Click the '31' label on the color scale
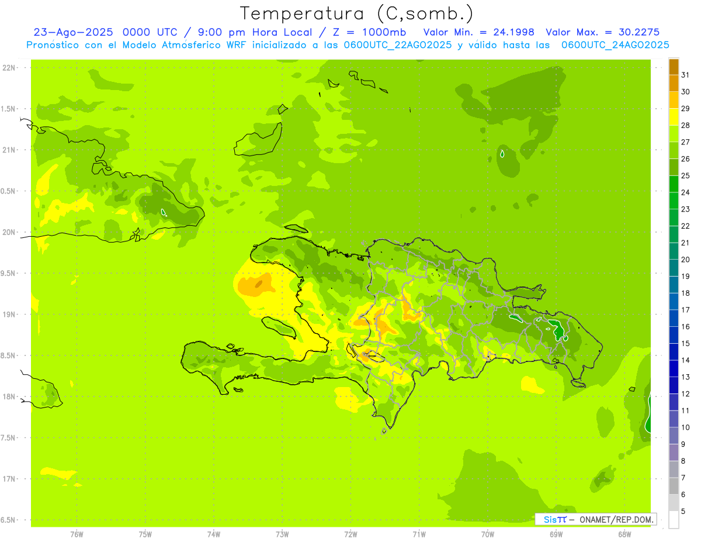Image resolution: width=701 pixels, height=542 pixels. [685, 75]
